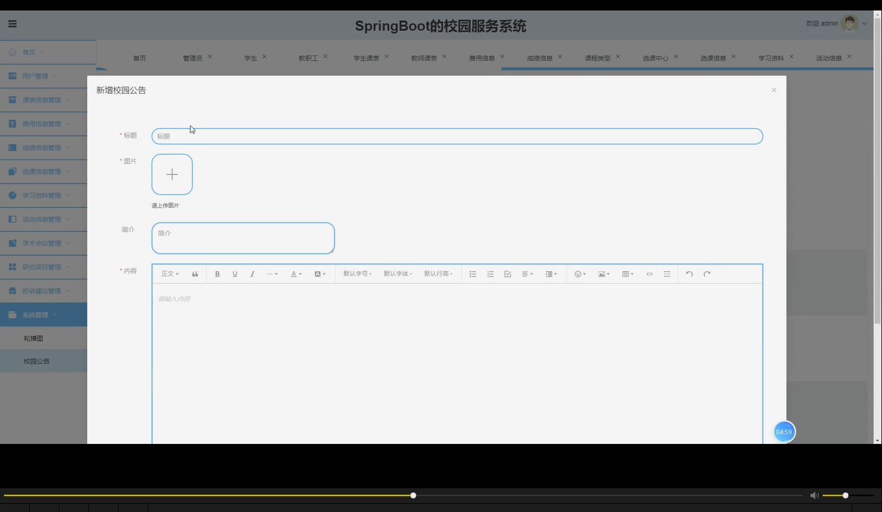Image resolution: width=882 pixels, height=512 pixels.
Task: Open the 默认字体 font family dropdown
Action: coord(398,274)
